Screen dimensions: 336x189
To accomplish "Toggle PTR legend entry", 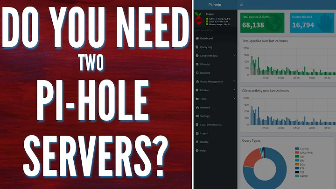I will coord(300,168).
